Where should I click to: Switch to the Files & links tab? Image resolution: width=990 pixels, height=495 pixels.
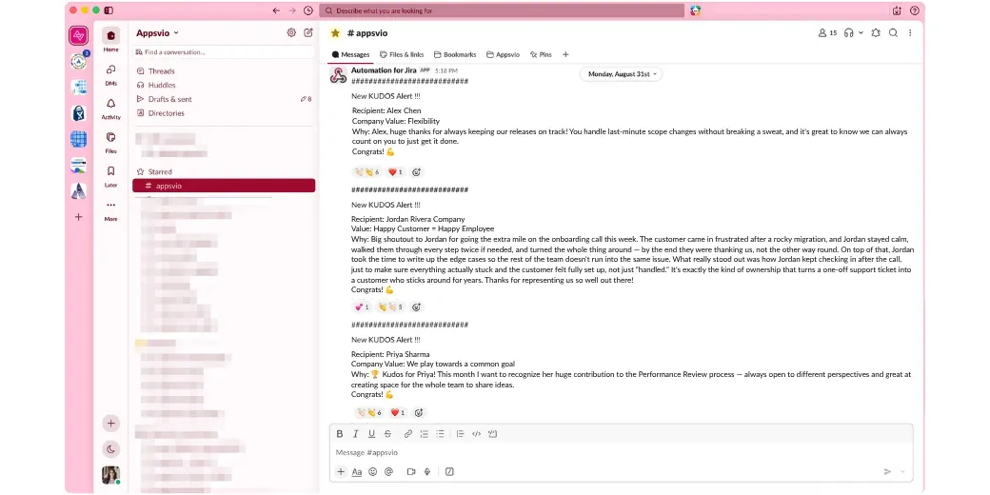[x=402, y=55]
